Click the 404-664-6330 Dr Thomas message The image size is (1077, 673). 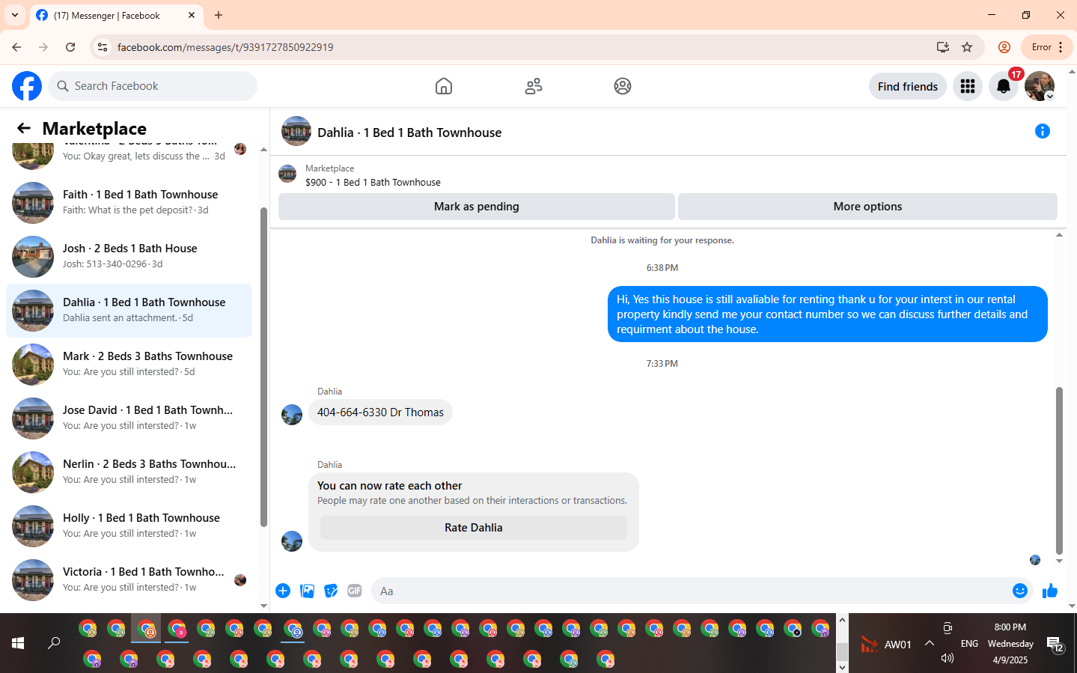(380, 412)
